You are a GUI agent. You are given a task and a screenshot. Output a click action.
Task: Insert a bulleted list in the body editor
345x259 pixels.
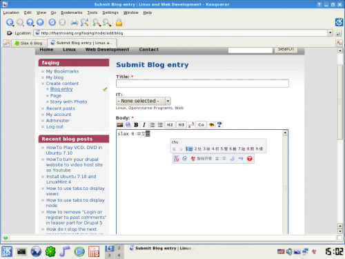coord(160,125)
